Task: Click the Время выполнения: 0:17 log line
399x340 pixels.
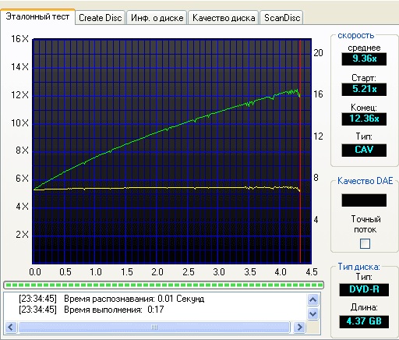Action: (x=91, y=310)
